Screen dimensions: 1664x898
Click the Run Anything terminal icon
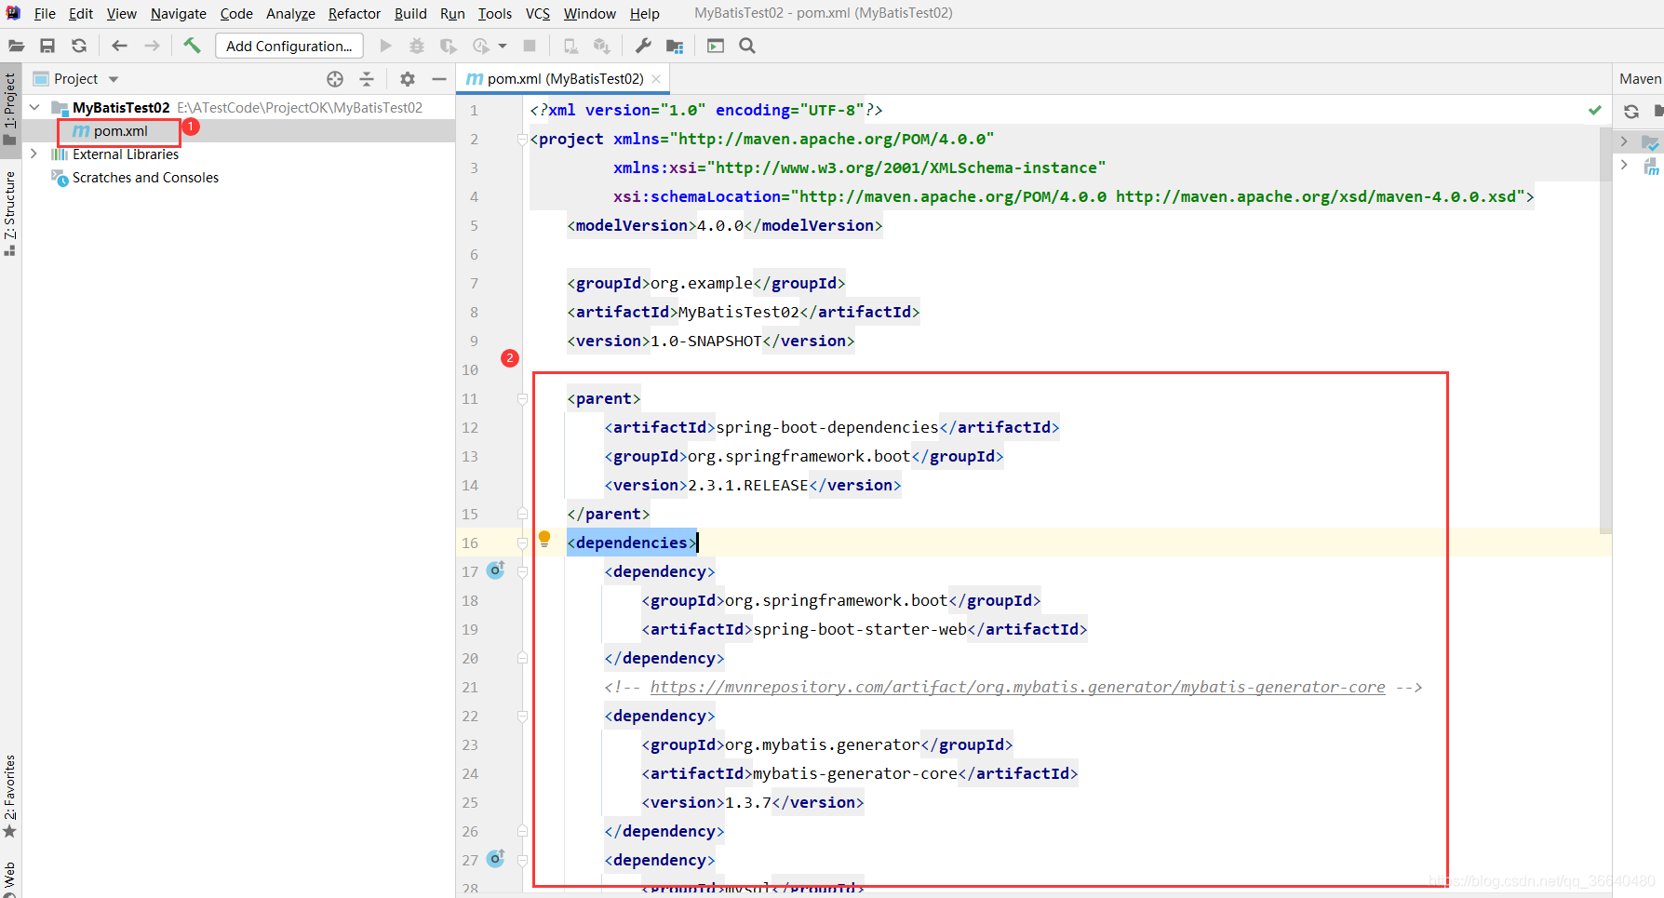pos(716,46)
